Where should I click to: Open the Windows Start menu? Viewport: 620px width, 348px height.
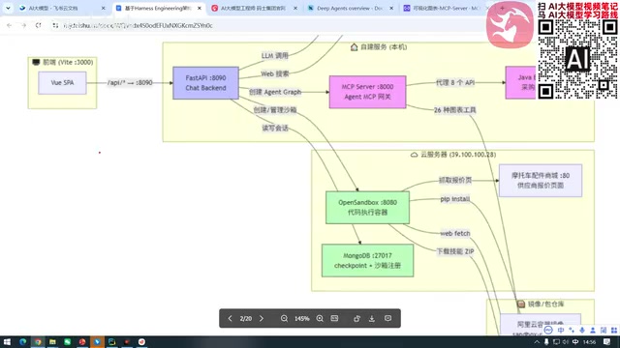[7, 341]
